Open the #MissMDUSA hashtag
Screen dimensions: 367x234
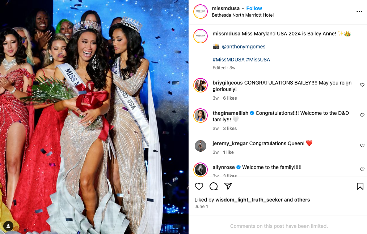pos(228,60)
